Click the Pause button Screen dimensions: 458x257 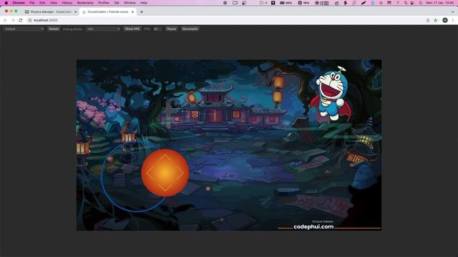[172, 29]
